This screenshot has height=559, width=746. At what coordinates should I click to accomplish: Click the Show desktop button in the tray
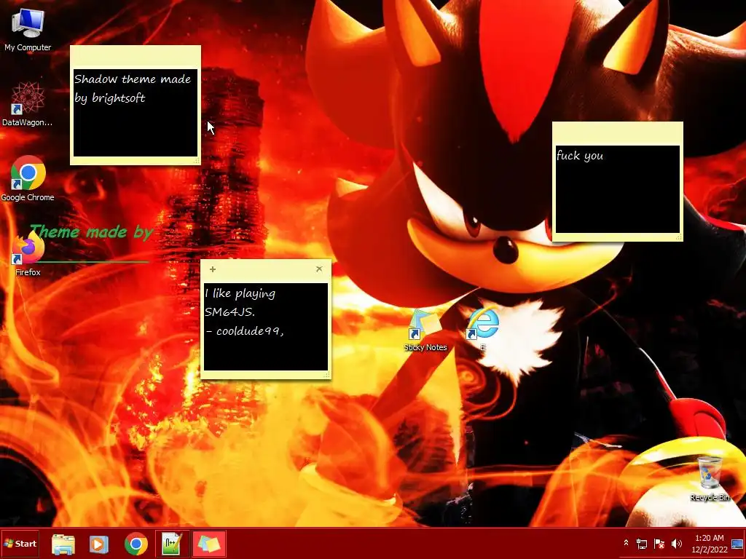[739, 544]
